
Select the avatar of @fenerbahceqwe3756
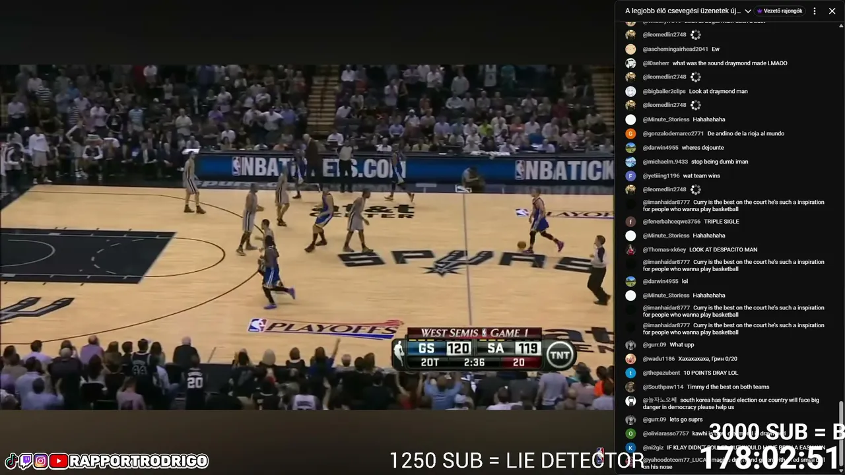pos(630,222)
